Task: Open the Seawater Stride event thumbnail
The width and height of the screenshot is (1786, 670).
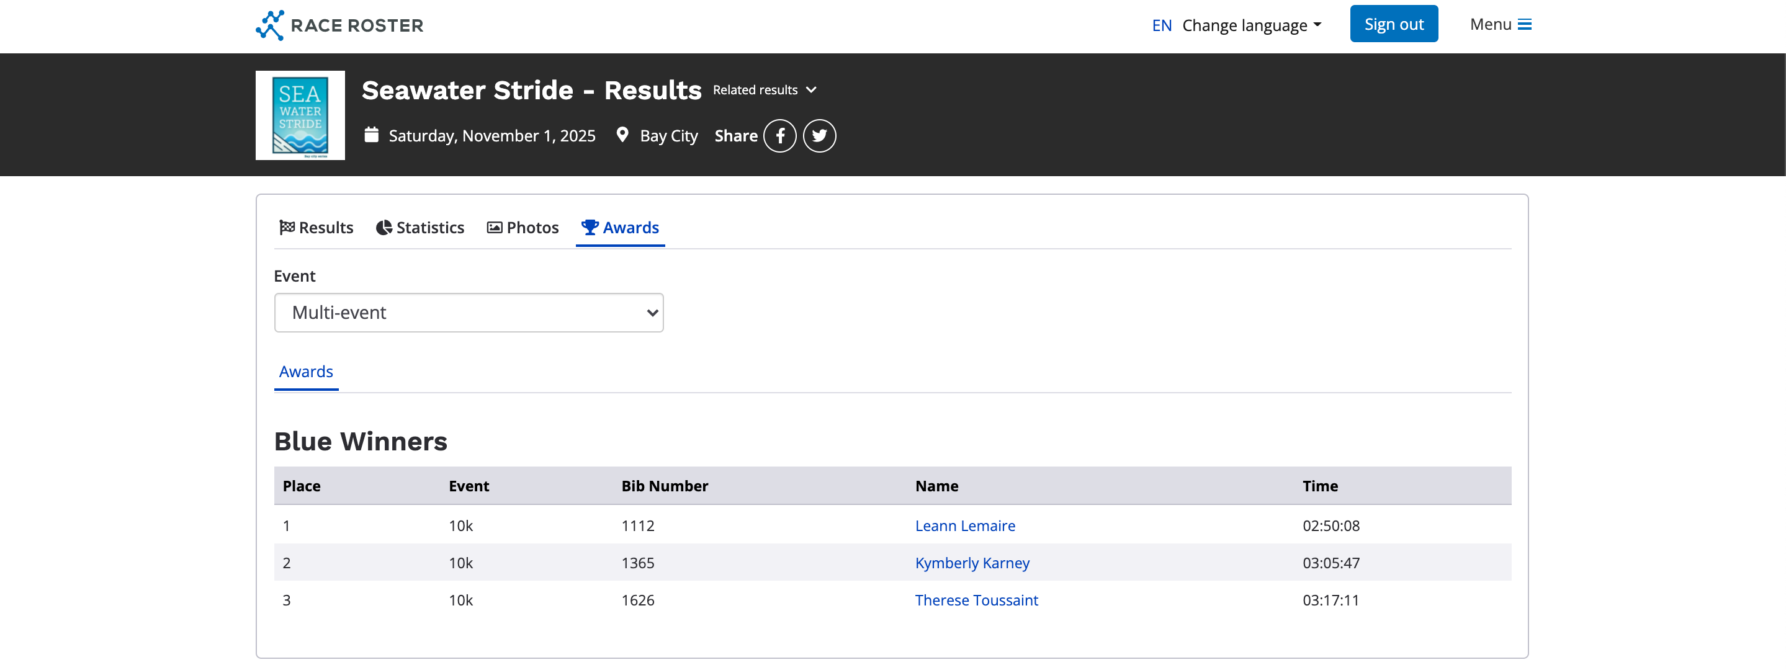Action: pyautogui.click(x=300, y=115)
